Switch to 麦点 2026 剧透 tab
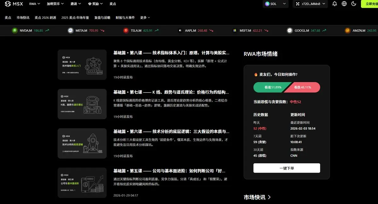378x204 pixels. click(45, 18)
